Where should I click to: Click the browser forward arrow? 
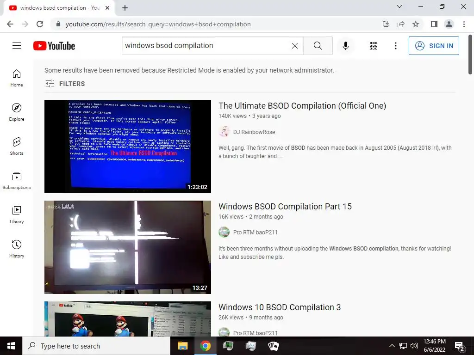pos(25,24)
